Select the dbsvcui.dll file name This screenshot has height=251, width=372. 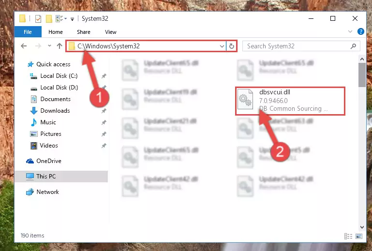(x=274, y=92)
